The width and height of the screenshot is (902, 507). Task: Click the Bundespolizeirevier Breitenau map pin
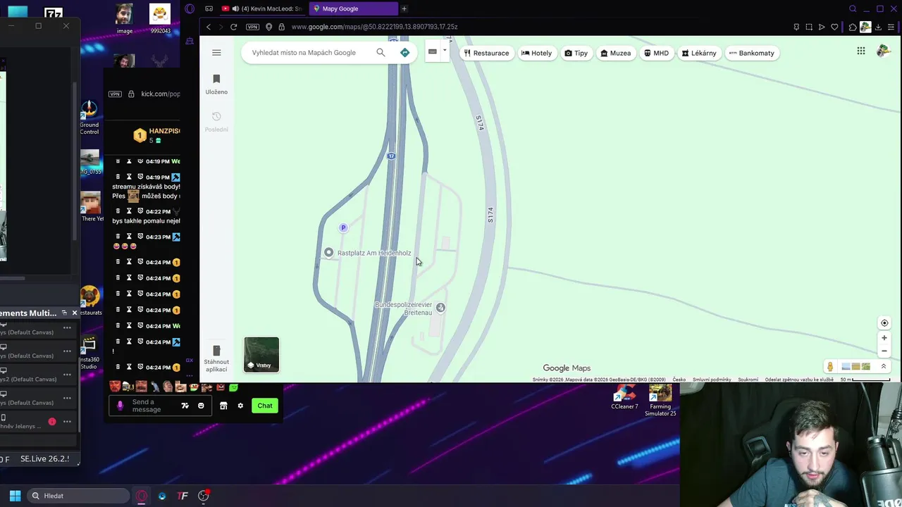440,308
